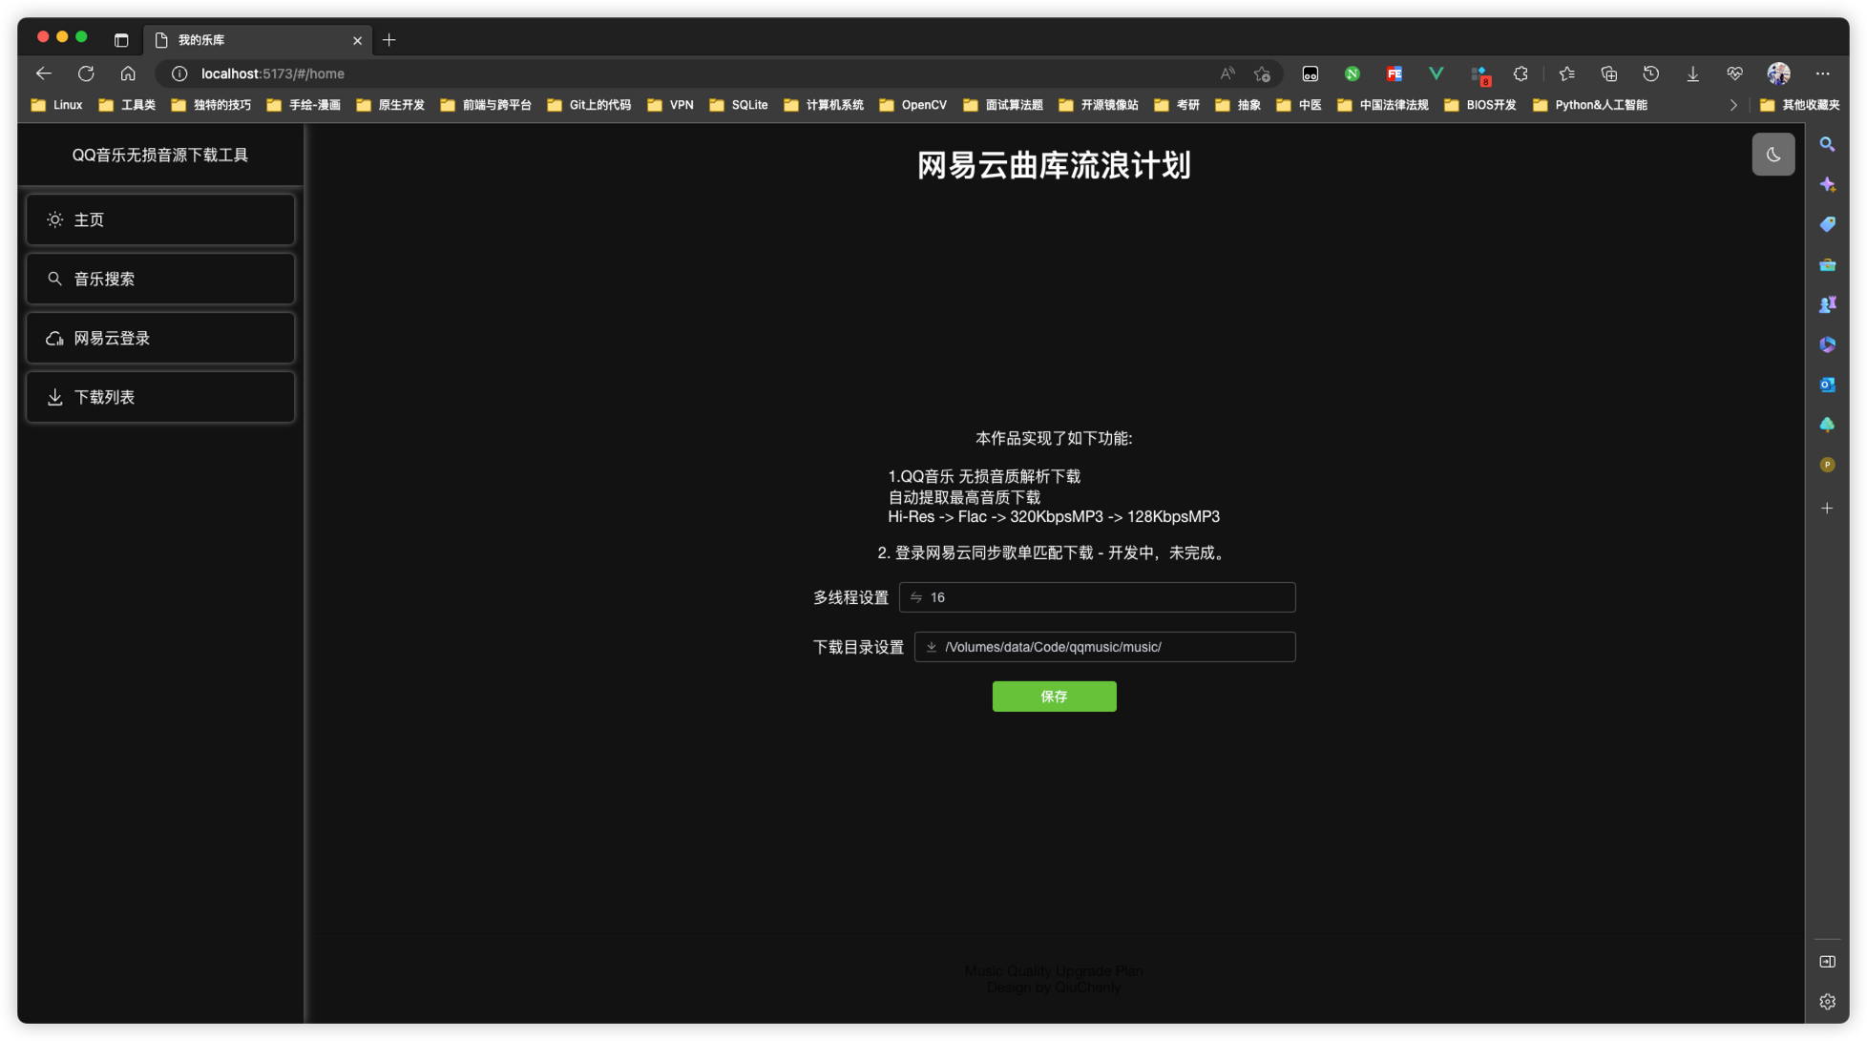Open the browser extensions puzzle icon

[x=1521, y=73]
